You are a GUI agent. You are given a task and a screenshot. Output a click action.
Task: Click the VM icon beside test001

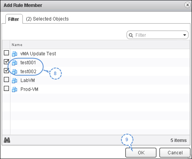coord(14,63)
